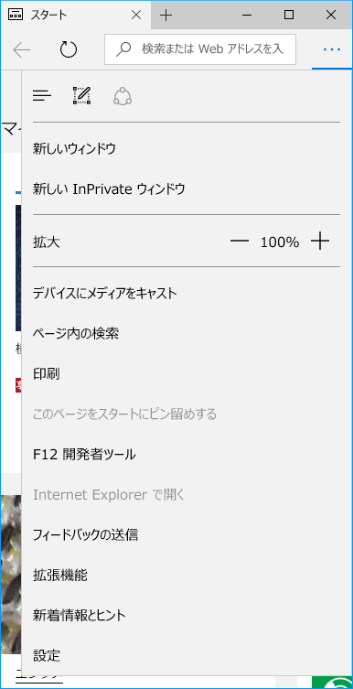Open the three-dot More menu button
Viewport: 353px width, 689px height.
coord(332,50)
